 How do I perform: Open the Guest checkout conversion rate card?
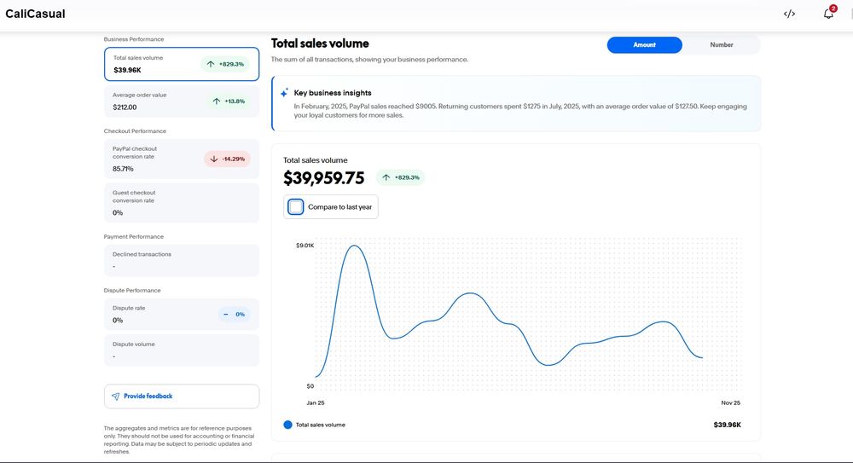point(181,202)
